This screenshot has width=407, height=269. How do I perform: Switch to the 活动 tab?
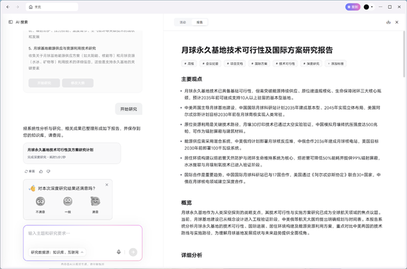183,22
